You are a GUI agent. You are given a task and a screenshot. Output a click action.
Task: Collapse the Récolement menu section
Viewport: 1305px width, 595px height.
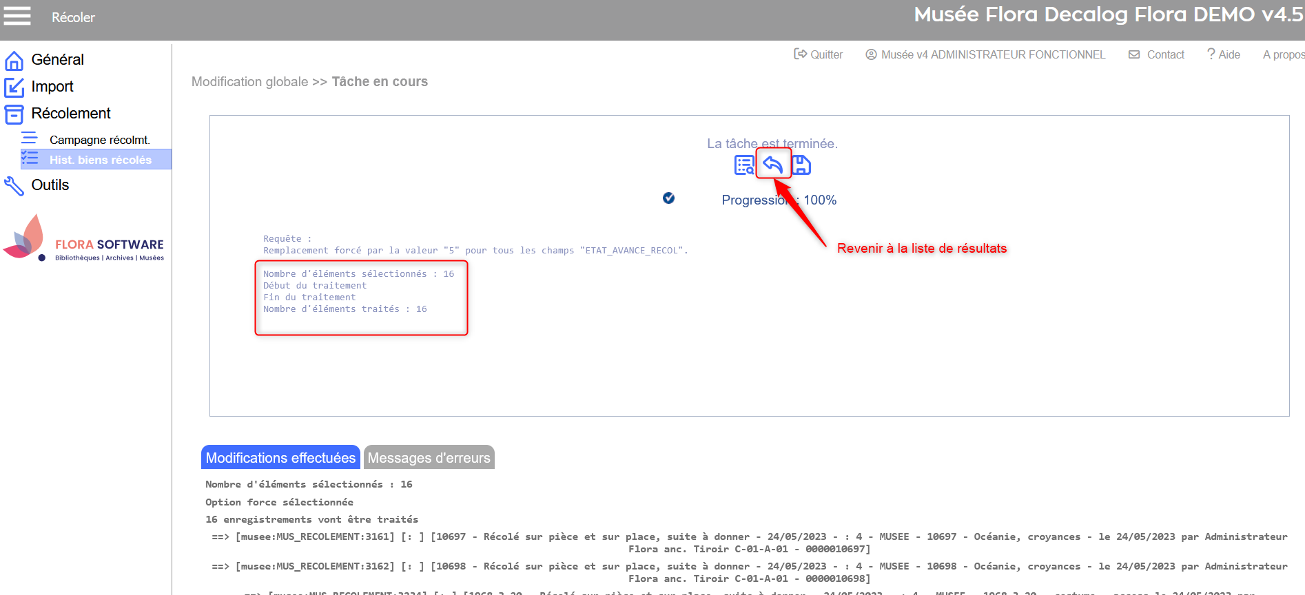71,114
